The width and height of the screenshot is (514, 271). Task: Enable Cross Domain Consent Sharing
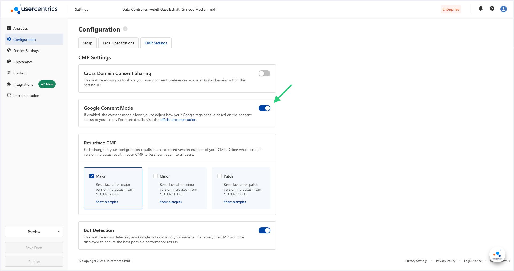pos(264,73)
